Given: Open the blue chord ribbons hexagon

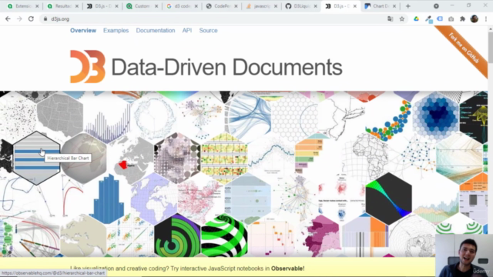Looking at the screenshot, I should 248,117.
